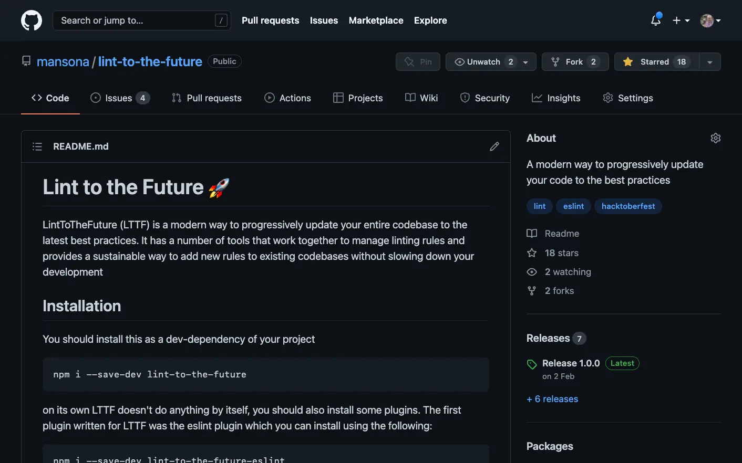Open the Security tab

tap(485, 98)
